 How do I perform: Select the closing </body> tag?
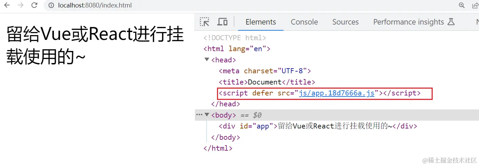click(x=226, y=137)
